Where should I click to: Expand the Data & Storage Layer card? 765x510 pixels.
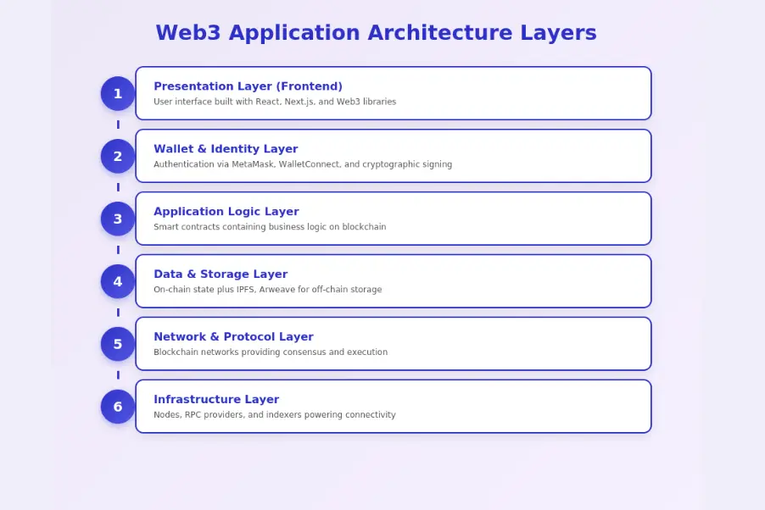pyautogui.click(x=393, y=280)
